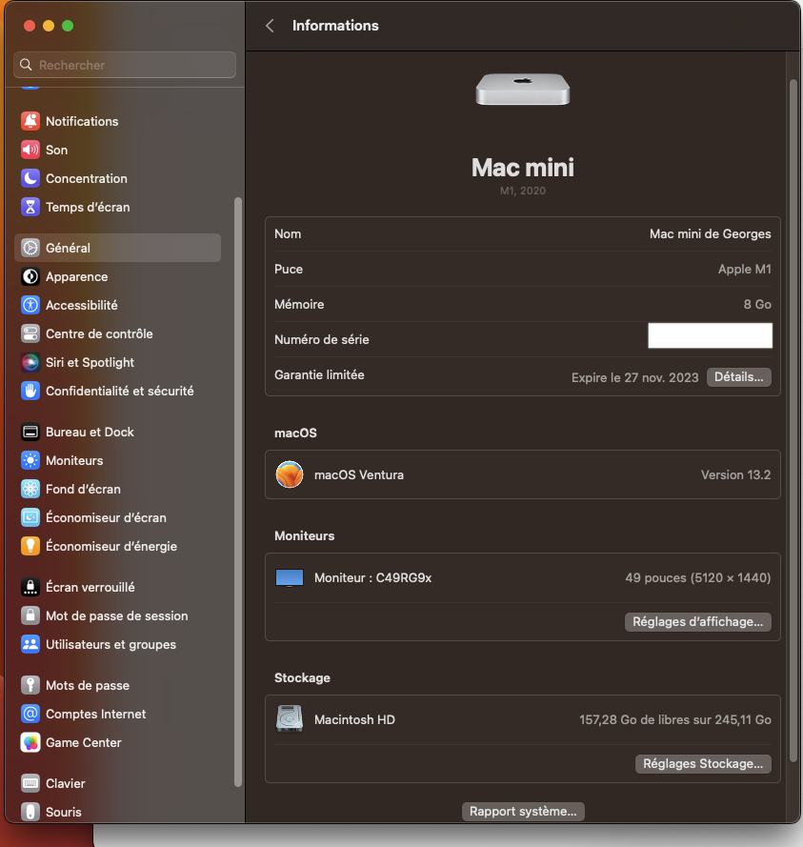Open the Bureau et Dock icon
Viewport: 803px width, 847px height.
[x=30, y=433]
